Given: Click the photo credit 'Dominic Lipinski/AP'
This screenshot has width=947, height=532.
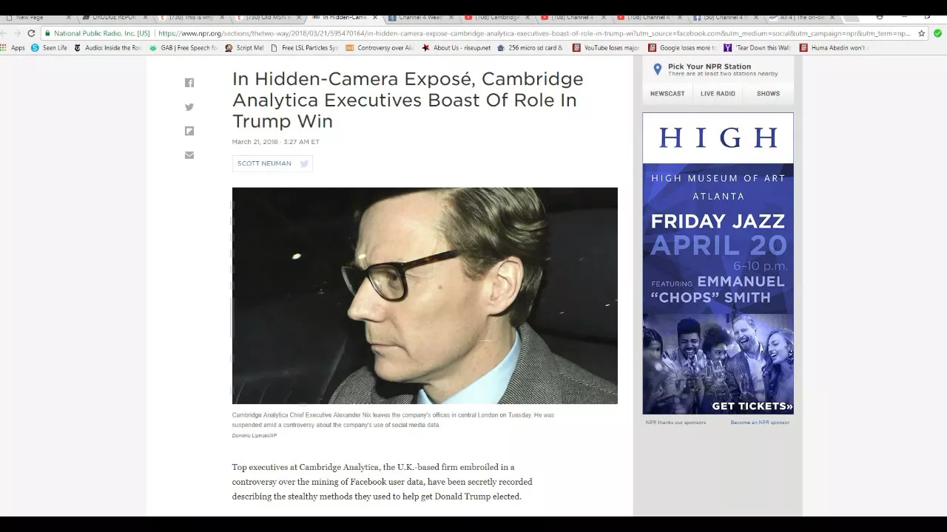Looking at the screenshot, I should click(255, 436).
